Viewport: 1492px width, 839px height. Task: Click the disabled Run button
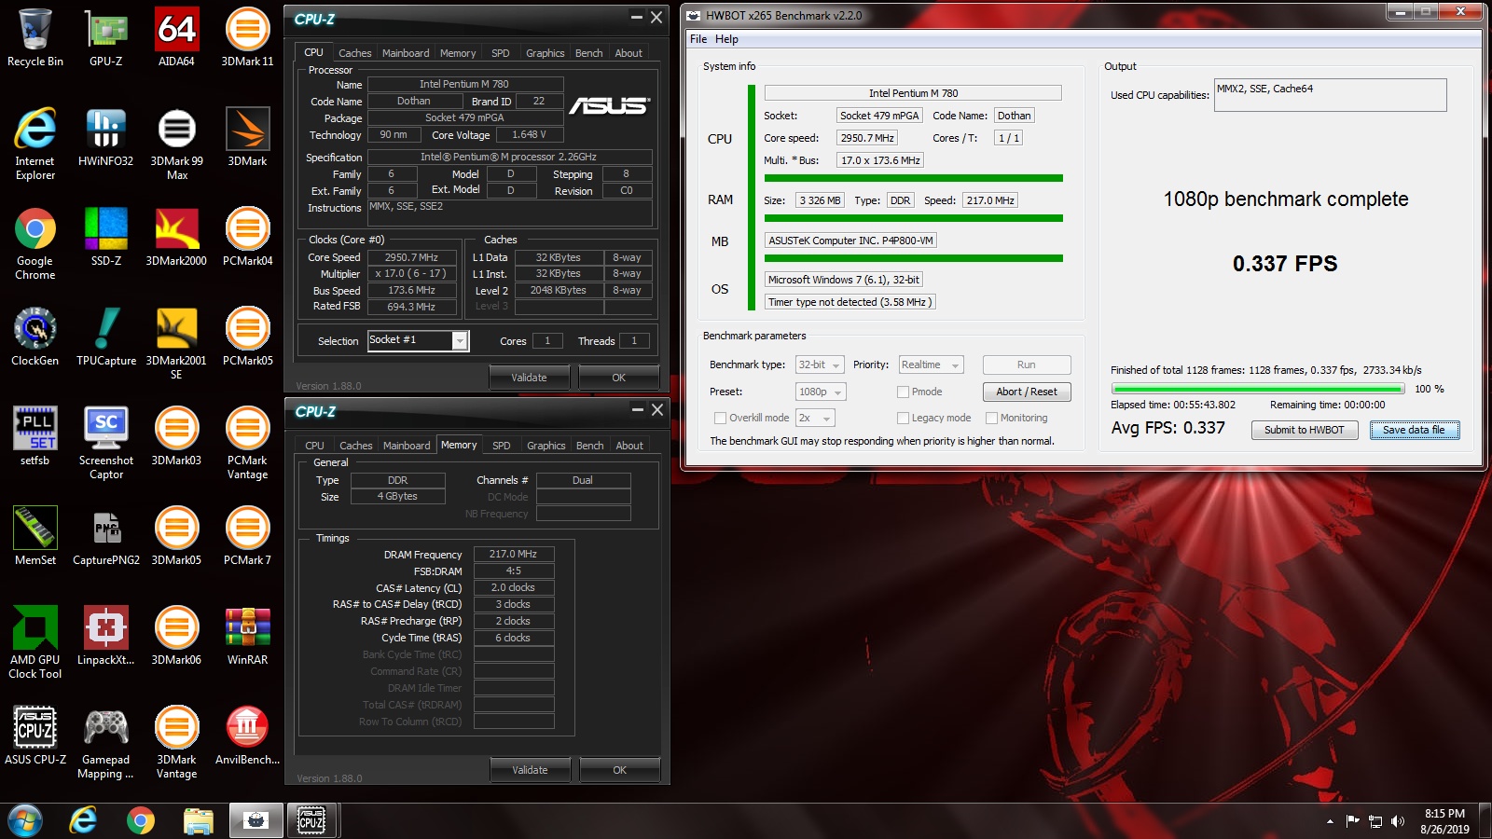tap(1027, 364)
